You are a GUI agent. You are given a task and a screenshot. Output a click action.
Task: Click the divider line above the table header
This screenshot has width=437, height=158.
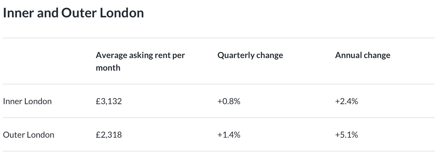tap(218, 38)
